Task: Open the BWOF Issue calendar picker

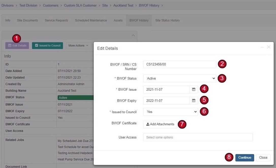Action: pyautogui.click(x=194, y=89)
